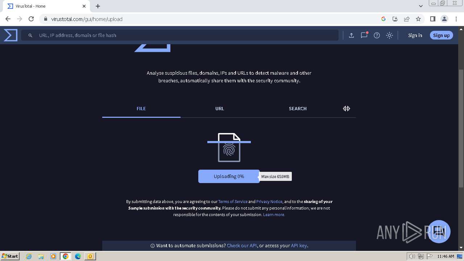Open the API key link

(299, 245)
